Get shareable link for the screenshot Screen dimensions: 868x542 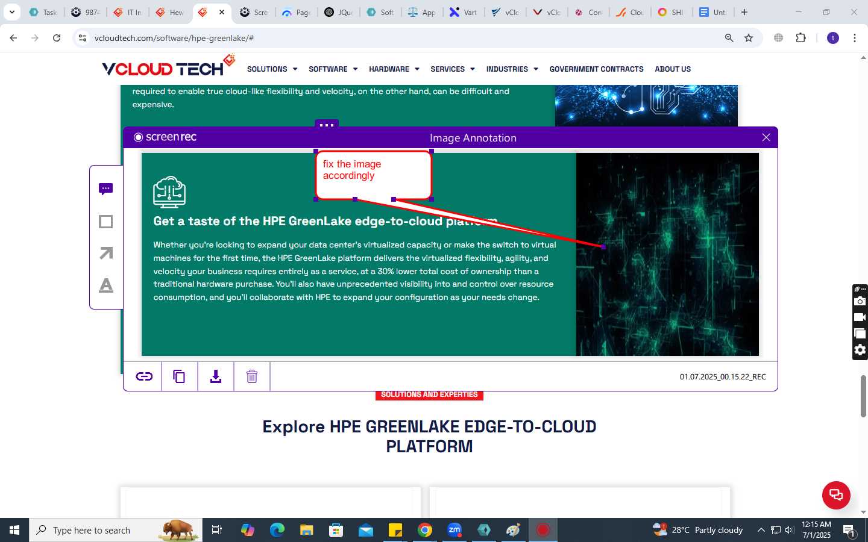point(144,376)
